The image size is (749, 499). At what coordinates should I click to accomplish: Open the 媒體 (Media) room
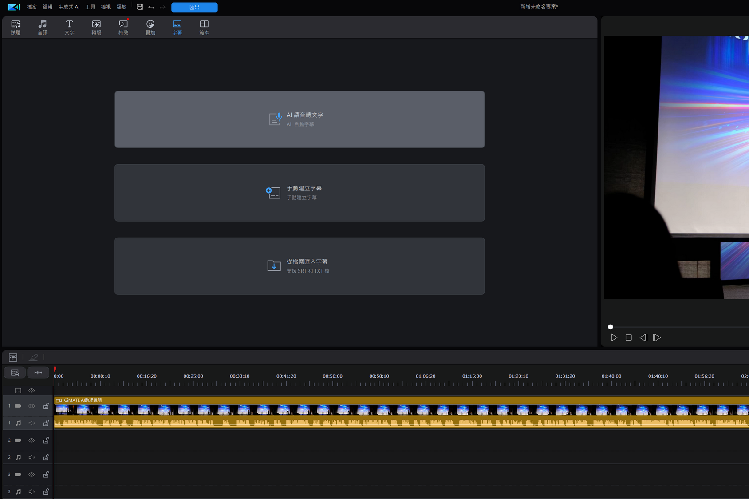16,27
